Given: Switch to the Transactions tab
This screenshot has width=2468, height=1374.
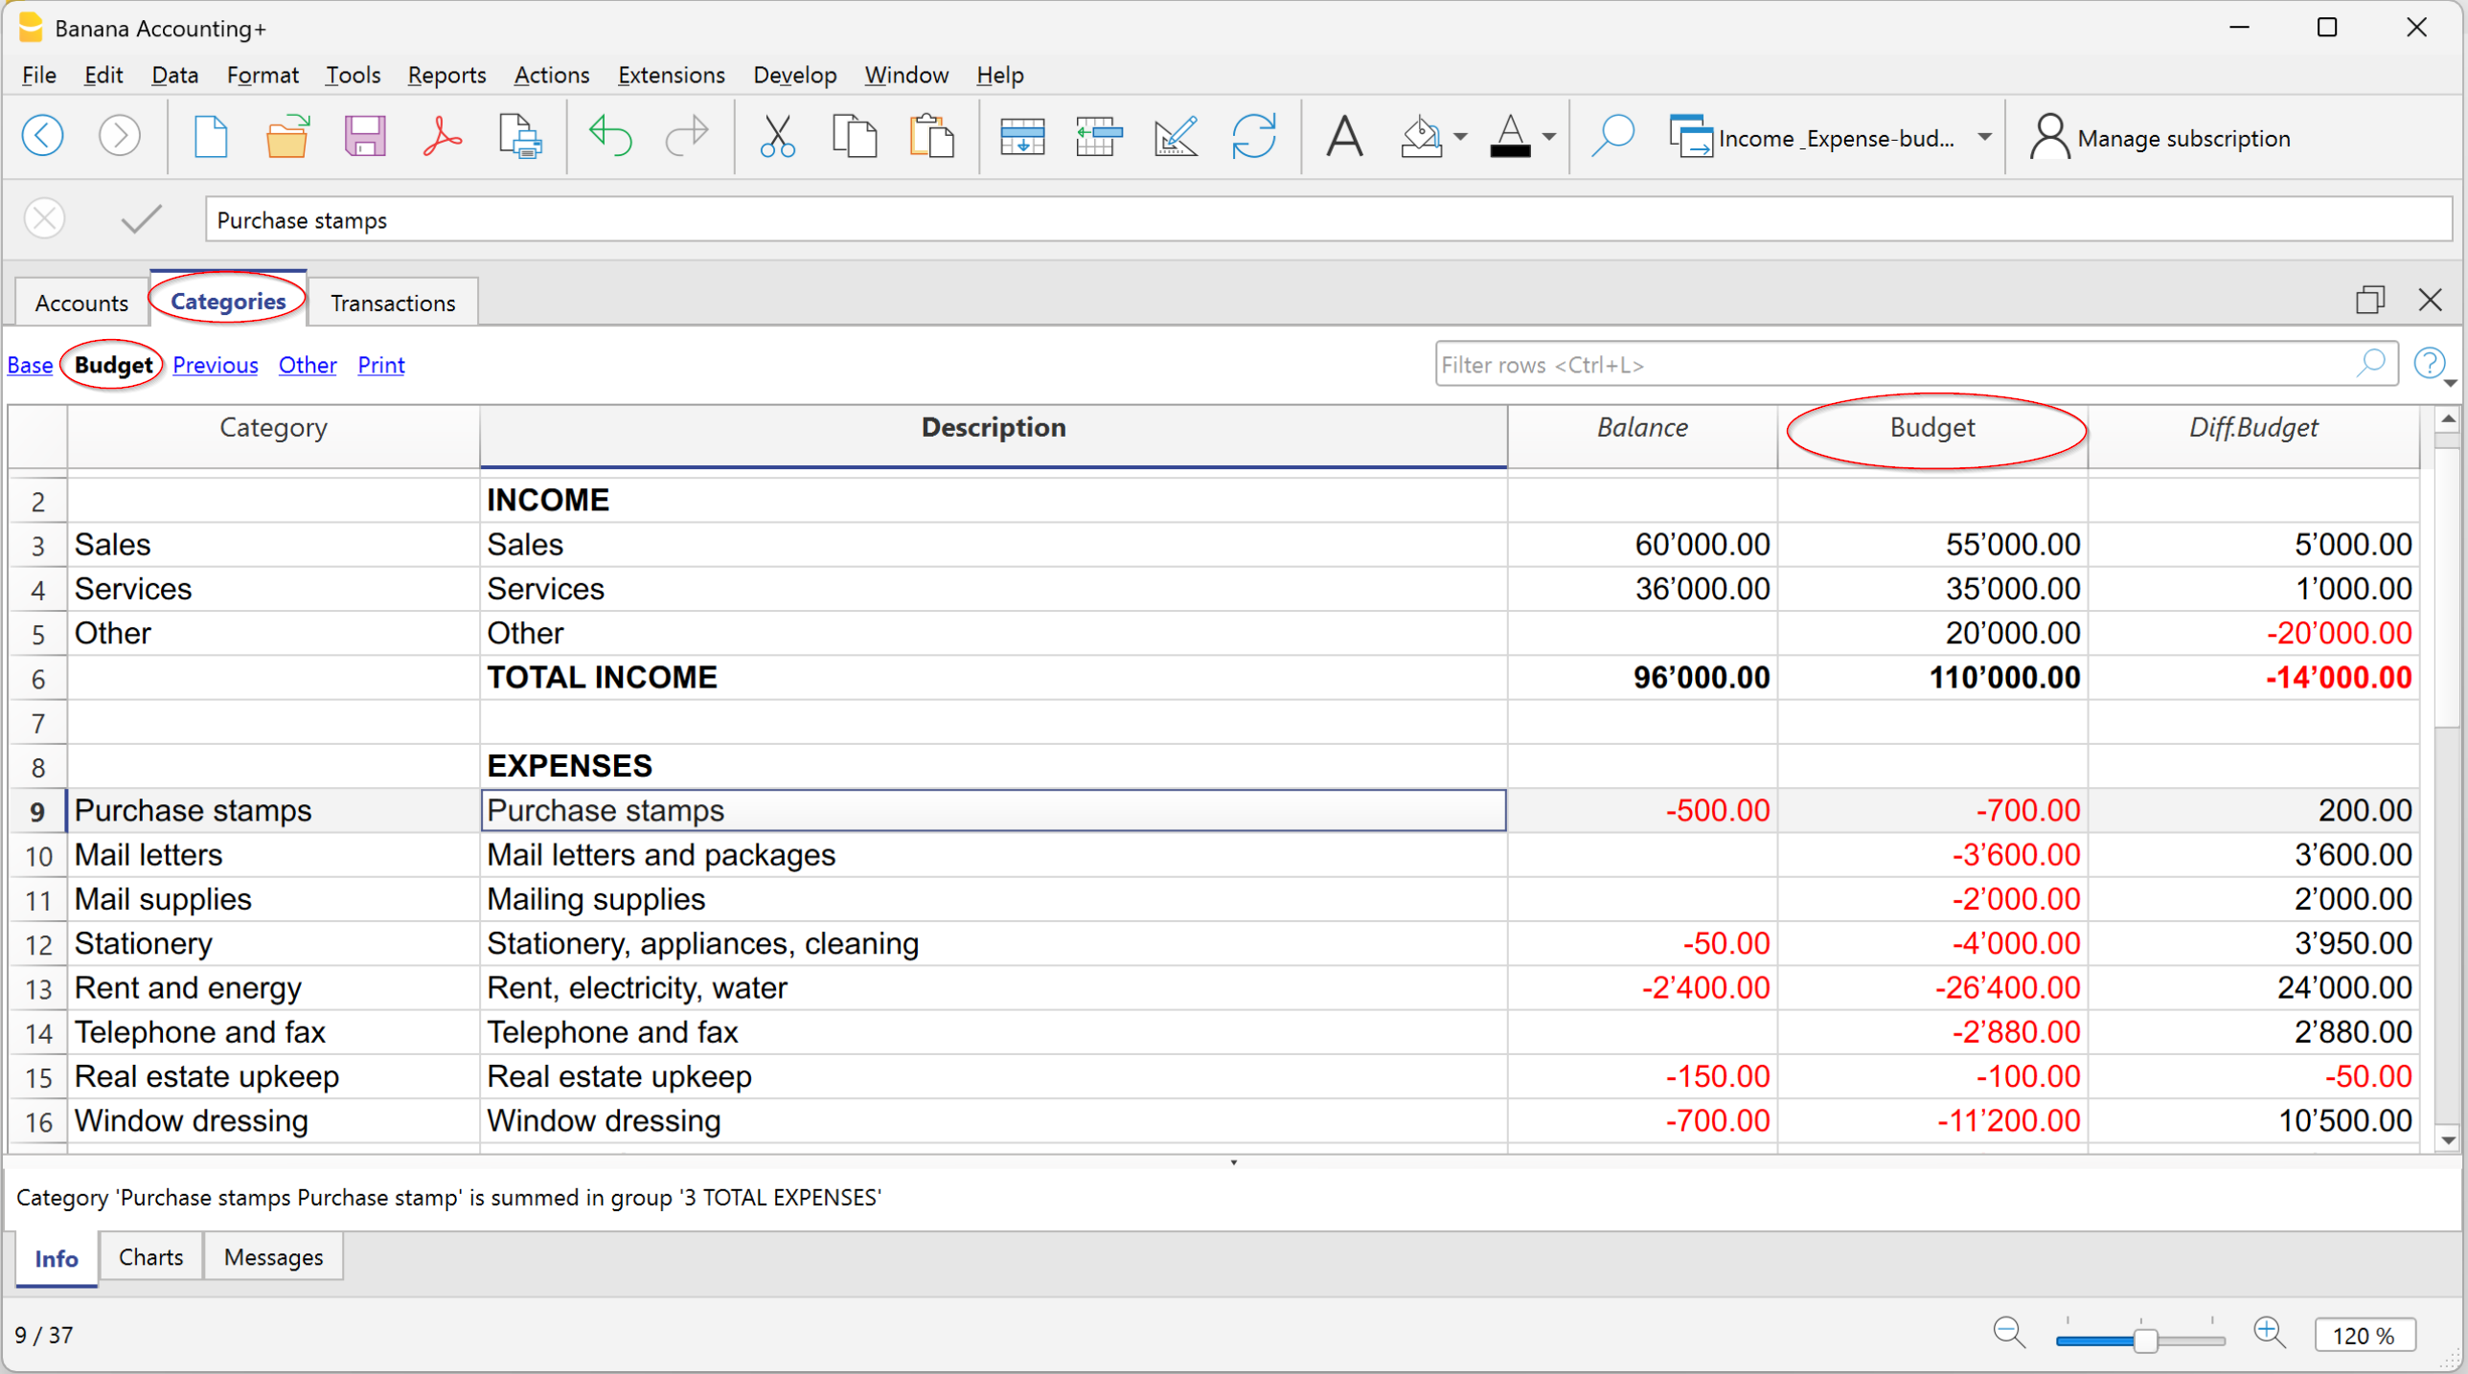Looking at the screenshot, I should 393,303.
